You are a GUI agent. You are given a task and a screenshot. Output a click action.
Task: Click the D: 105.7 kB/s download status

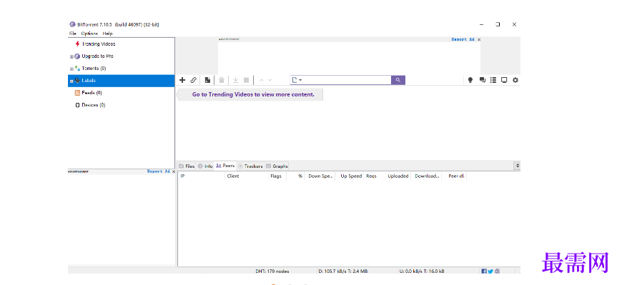(342, 271)
